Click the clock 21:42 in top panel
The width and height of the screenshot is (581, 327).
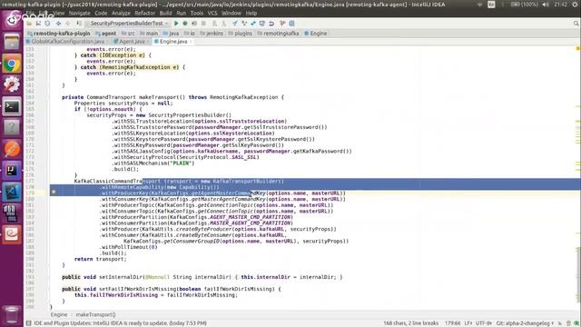[561, 5]
